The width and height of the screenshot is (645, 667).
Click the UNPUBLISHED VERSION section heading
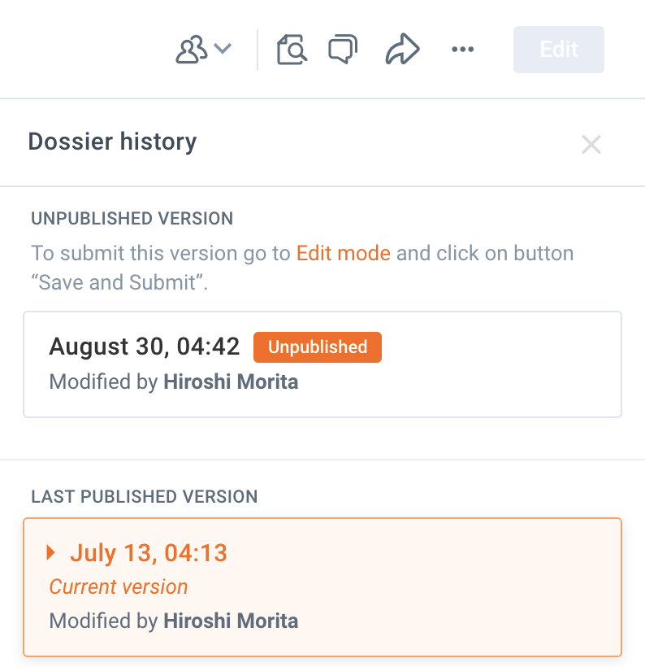(132, 219)
